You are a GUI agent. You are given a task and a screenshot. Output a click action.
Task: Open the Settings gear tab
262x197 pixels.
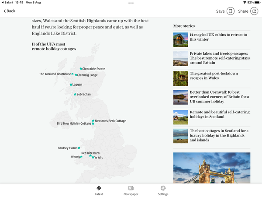163,190
